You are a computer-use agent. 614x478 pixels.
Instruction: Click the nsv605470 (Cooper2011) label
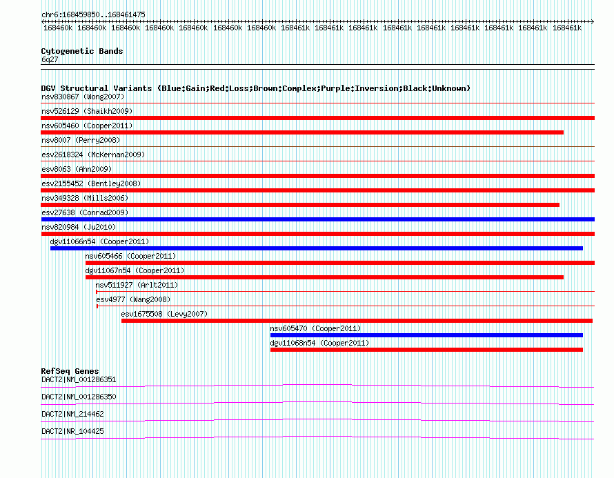point(315,328)
